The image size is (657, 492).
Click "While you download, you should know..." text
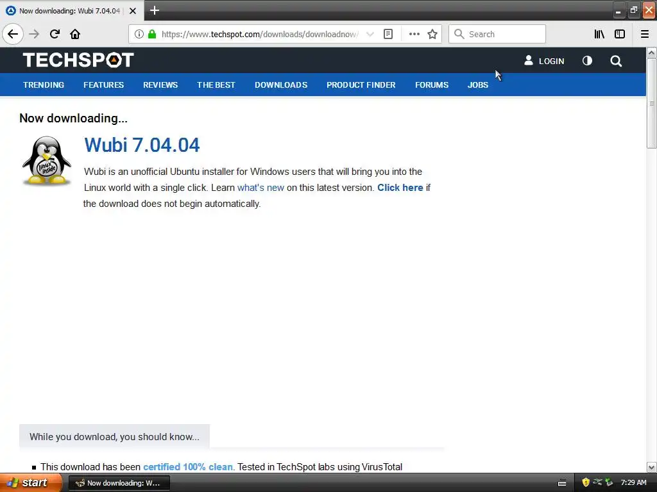tap(114, 437)
